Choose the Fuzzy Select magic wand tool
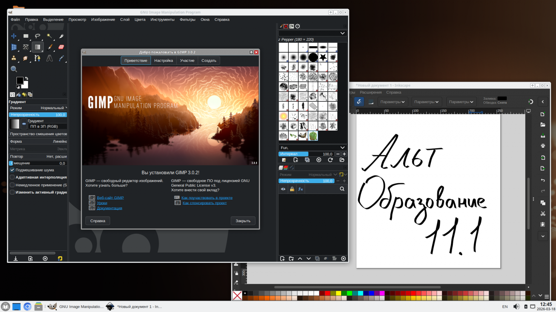The height and width of the screenshot is (312, 556). (50, 36)
